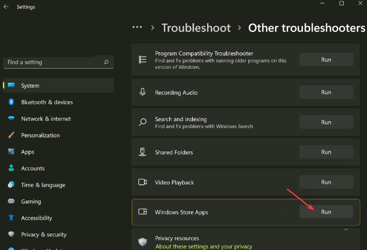Viewport: 367px width, 250px height.
Task: Run the Video Playback troubleshooter
Action: 326,182
